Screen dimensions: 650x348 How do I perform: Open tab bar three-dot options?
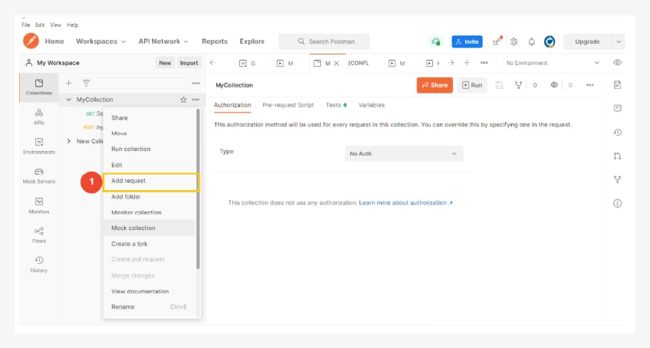click(x=484, y=63)
